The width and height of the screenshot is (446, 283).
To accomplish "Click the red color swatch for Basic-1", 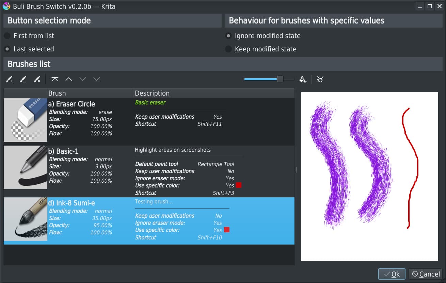I will (239, 185).
